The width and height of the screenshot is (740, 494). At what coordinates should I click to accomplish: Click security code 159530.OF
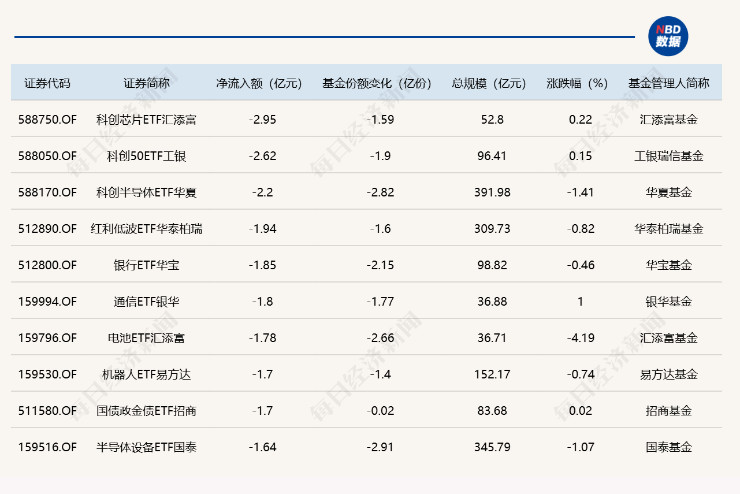(47, 374)
